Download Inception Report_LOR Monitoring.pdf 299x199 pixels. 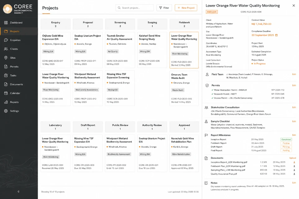[x=294, y=162]
